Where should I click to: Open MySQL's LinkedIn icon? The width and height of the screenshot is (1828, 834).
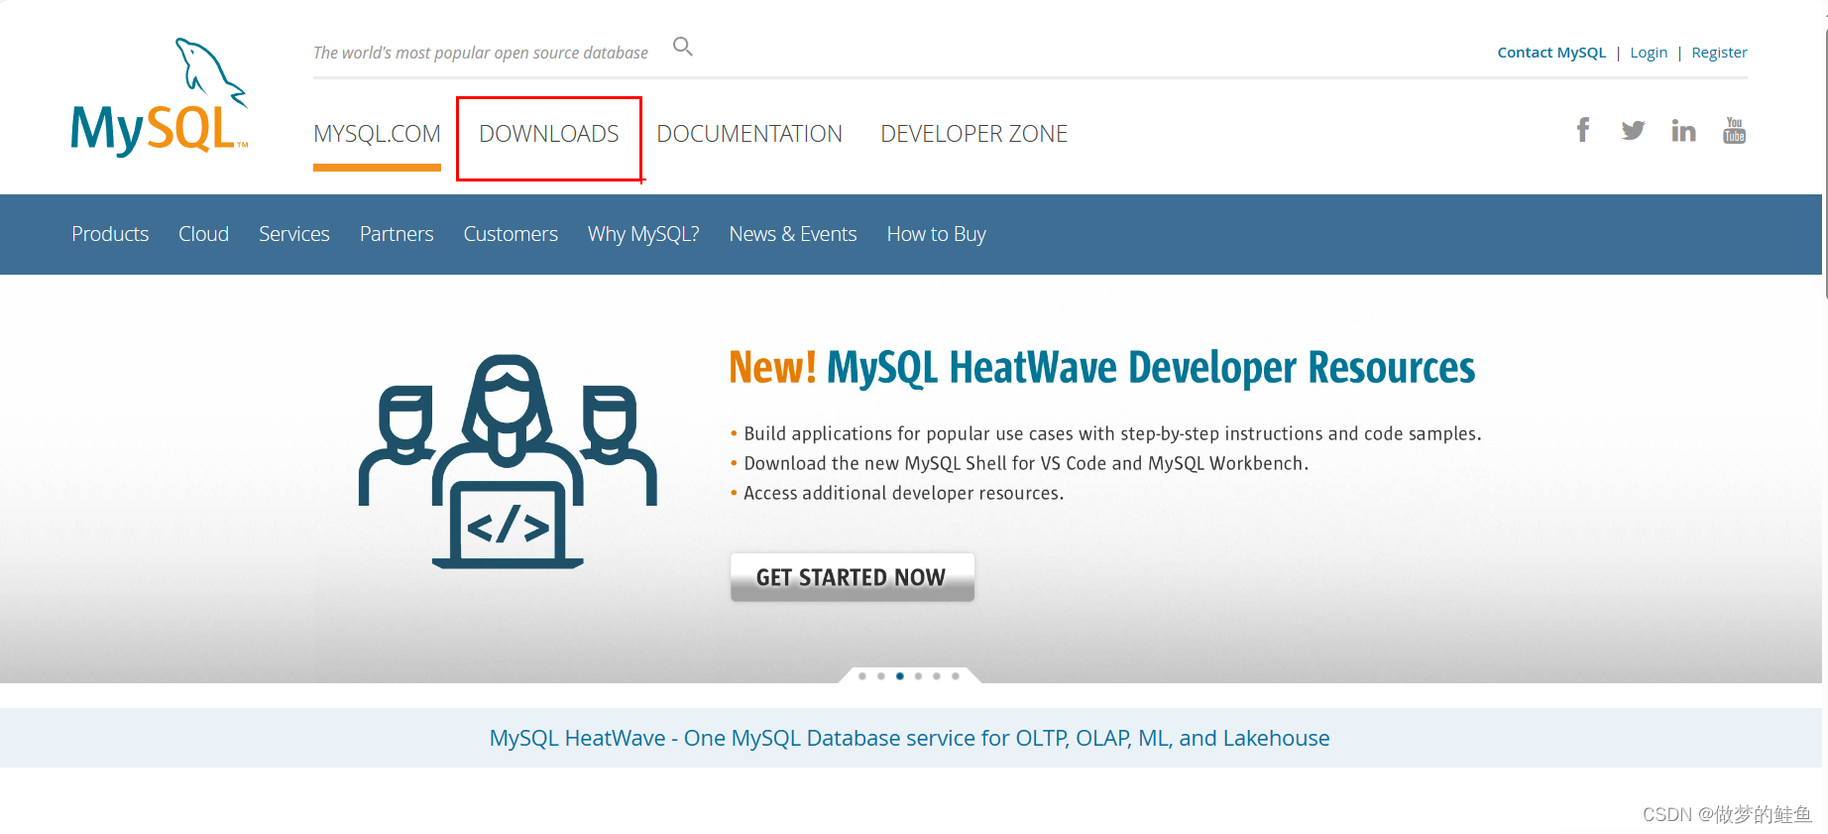coord(1683,130)
